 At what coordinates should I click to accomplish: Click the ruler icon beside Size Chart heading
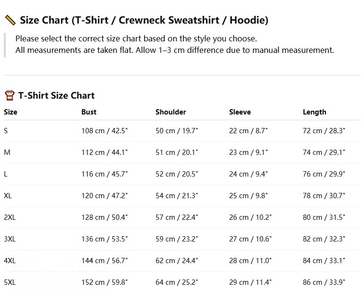[10, 20]
